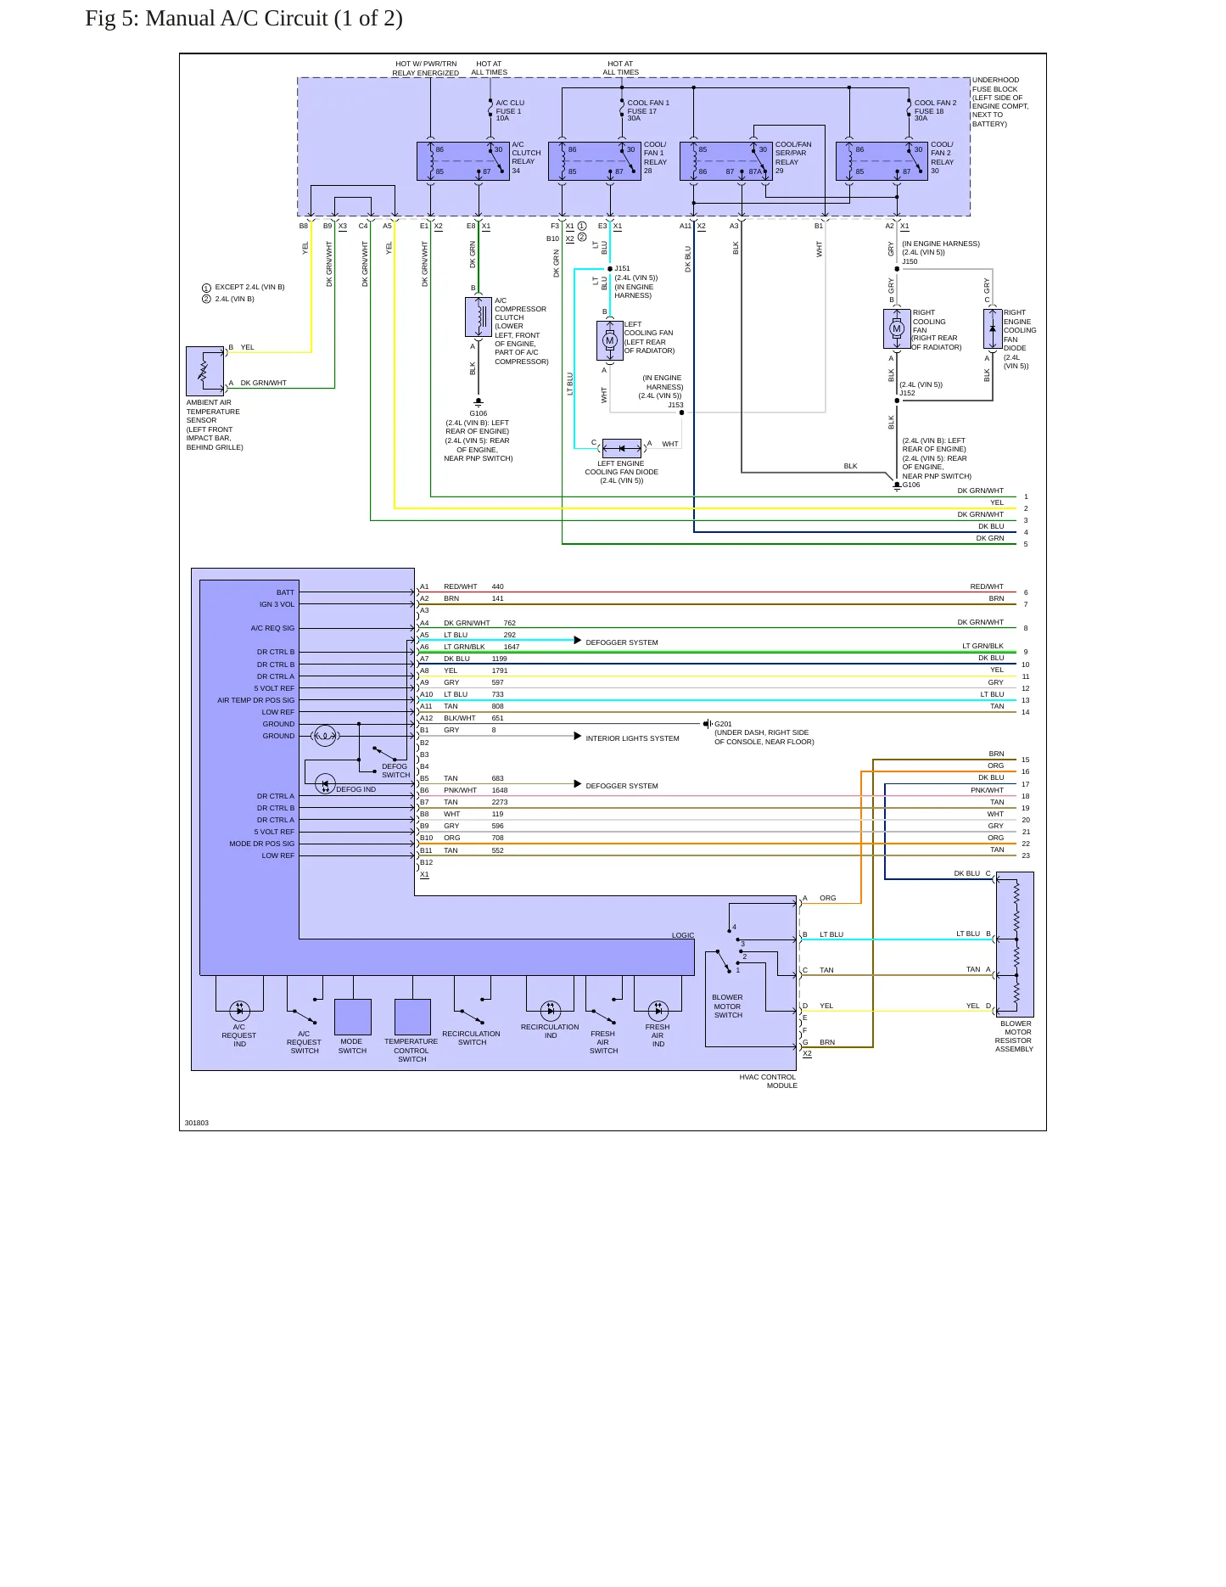This screenshot has width=1226, height=1587.
Task: Click the DK BLU 1199 wire label at A7
Action: (x=475, y=659)
